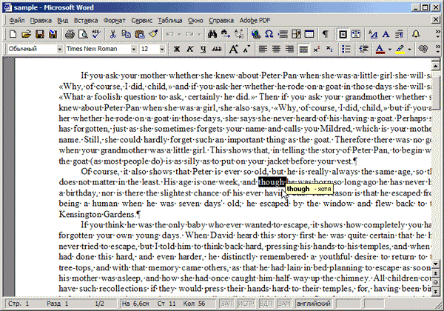Undo the last action

pos(170,35)
